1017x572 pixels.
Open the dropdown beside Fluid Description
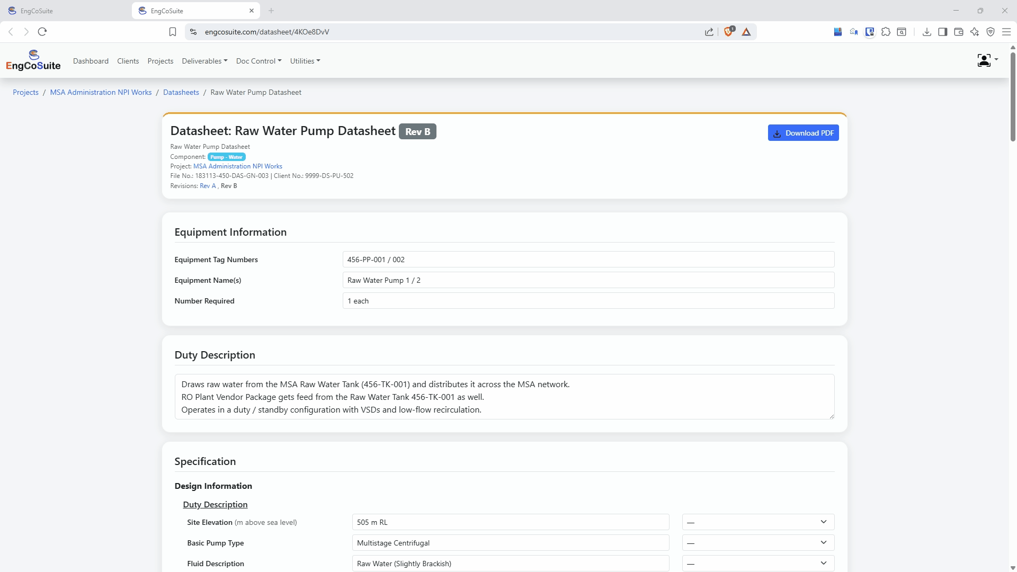tap(758, 564)
